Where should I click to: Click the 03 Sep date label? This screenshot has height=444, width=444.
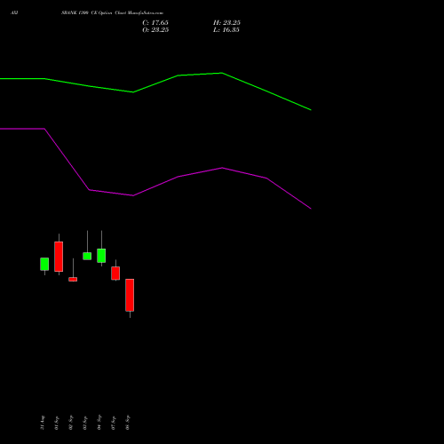coord(85,423)
